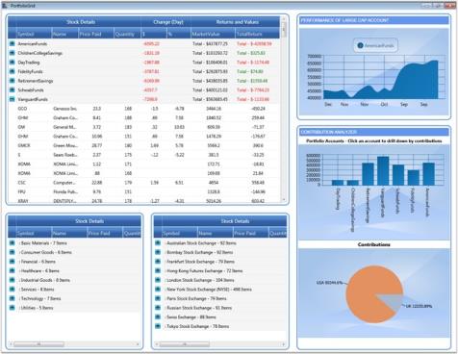The width and height of the screenshot is (458, 354).
Task: Expand the ChildrenCollegeSavings account row
Action: [x=13, y=53]
